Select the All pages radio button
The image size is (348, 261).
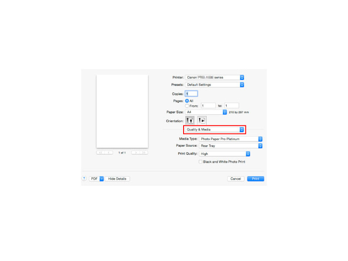click(x=187, y=101)
